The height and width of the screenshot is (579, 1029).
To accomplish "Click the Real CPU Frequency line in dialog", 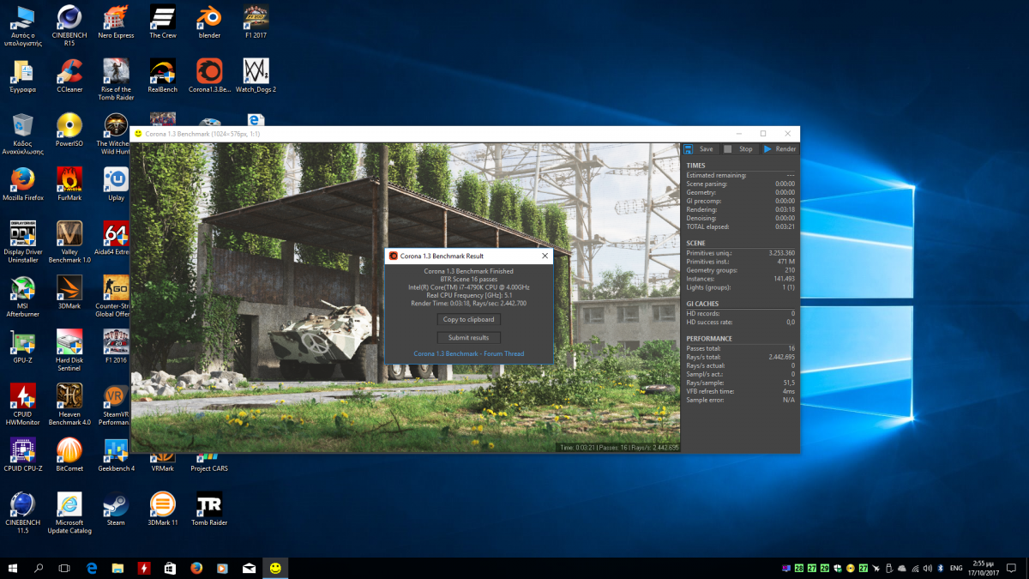I will 468,294.
